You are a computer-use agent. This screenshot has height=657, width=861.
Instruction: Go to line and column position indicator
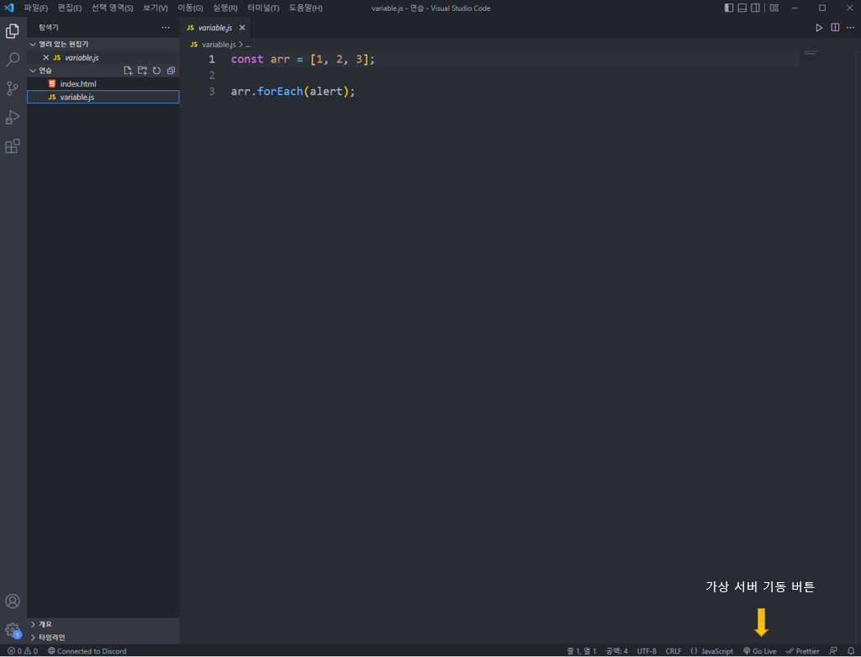[x=582, y=651]
